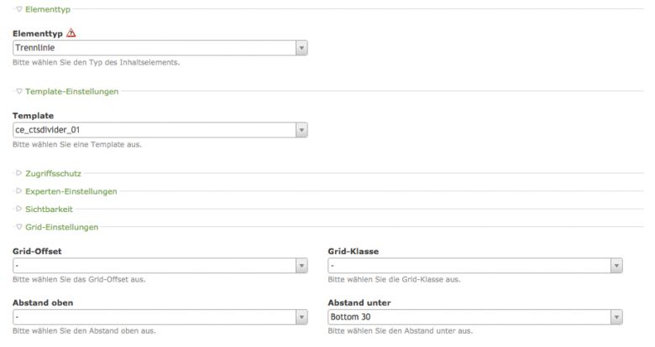Expand the Experten-Einstellungen section
The height and width of the screenshot is (347, 655).
click(x=18, y=191)
